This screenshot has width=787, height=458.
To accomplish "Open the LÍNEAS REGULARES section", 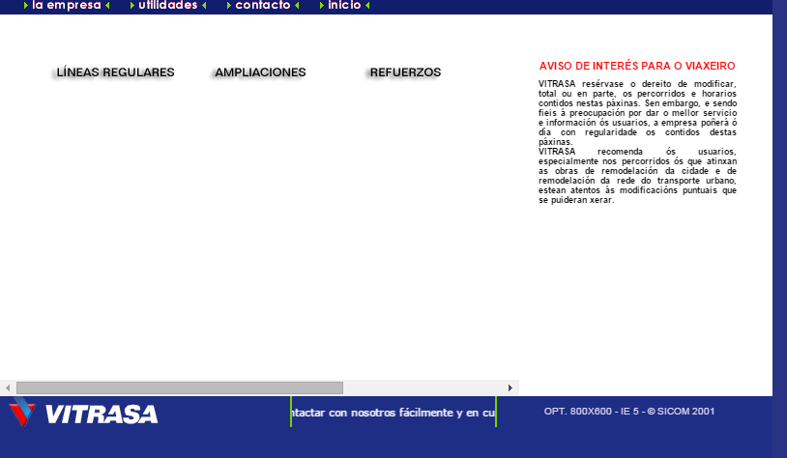I will 115,72.
